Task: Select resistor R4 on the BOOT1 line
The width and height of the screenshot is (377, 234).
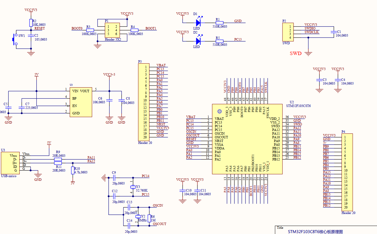Action: click(135, 30)
